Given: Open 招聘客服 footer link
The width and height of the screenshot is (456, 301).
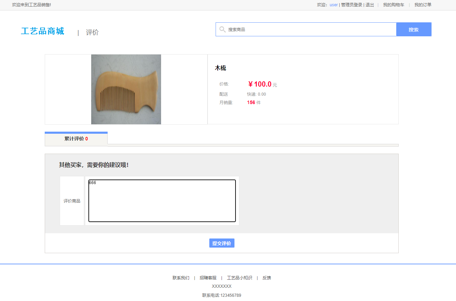Looking at the screenshot, I should coord(208,278).
